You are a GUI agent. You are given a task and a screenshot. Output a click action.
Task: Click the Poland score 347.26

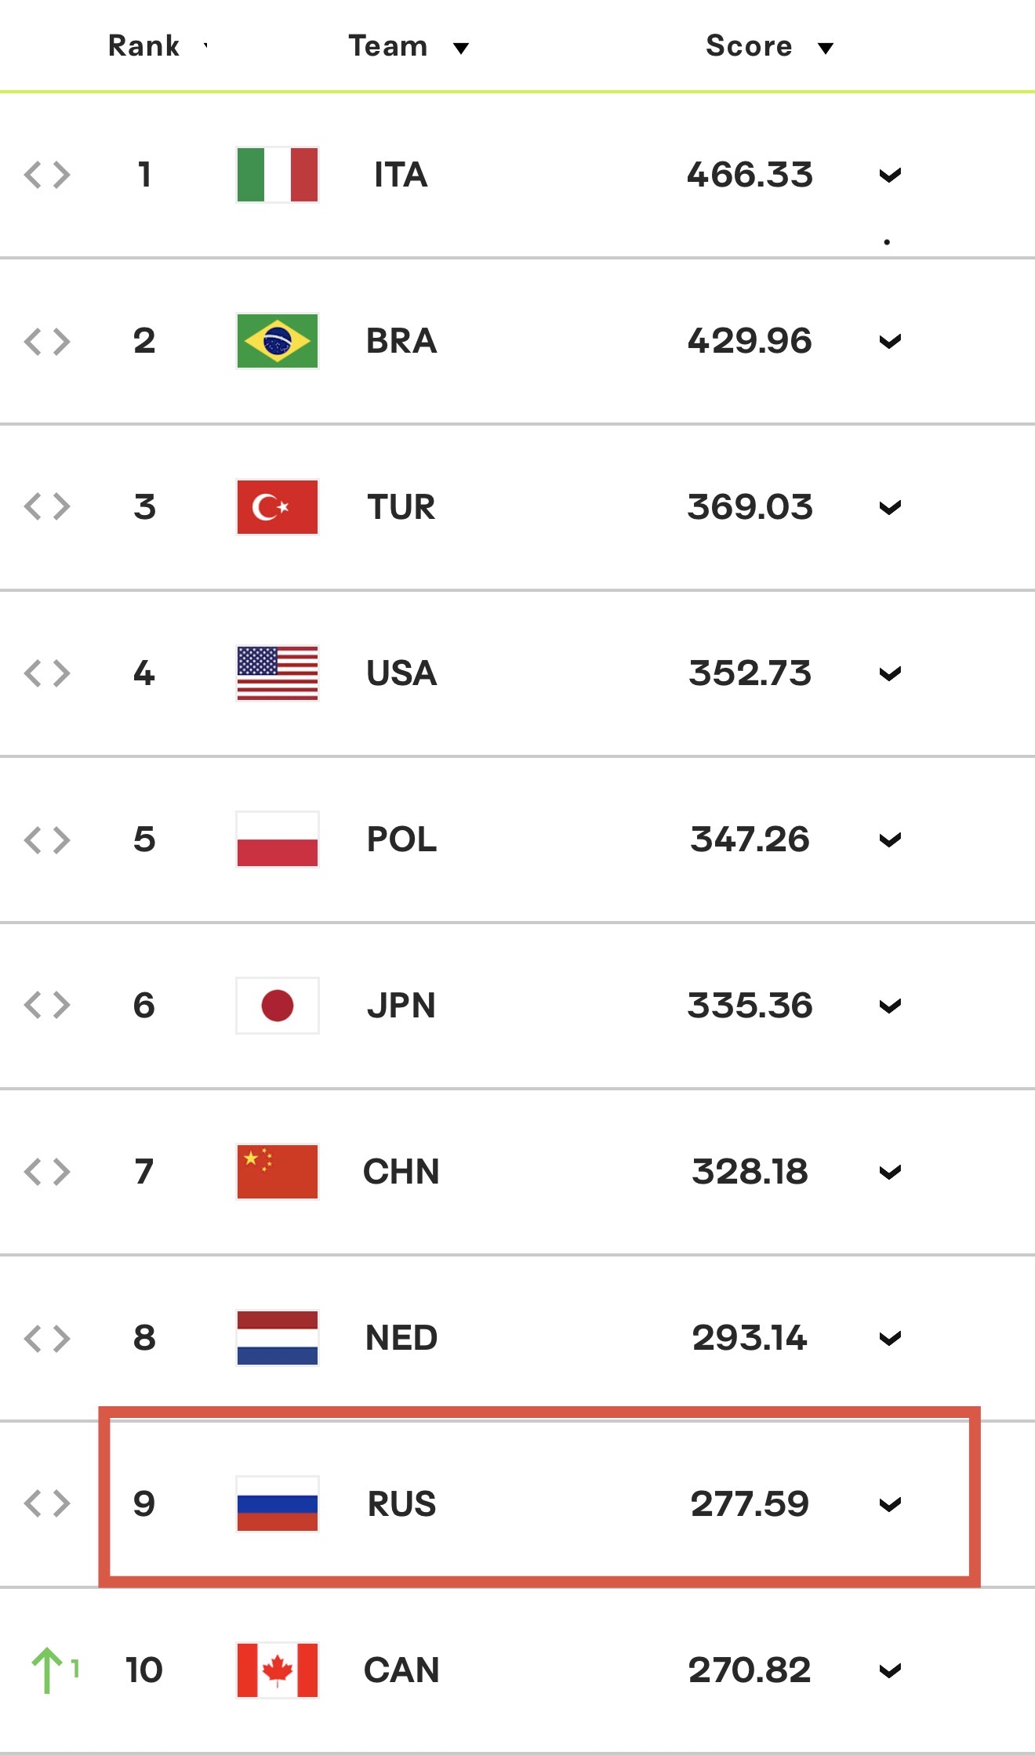click(750, 839)
